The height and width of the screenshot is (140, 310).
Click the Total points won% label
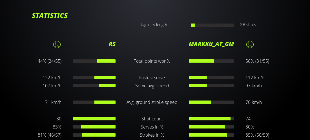pyautogui.click(x=152, y=61)
